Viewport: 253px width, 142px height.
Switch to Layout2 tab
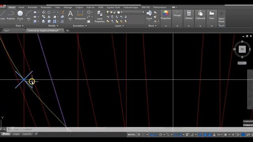coord(26,134)
